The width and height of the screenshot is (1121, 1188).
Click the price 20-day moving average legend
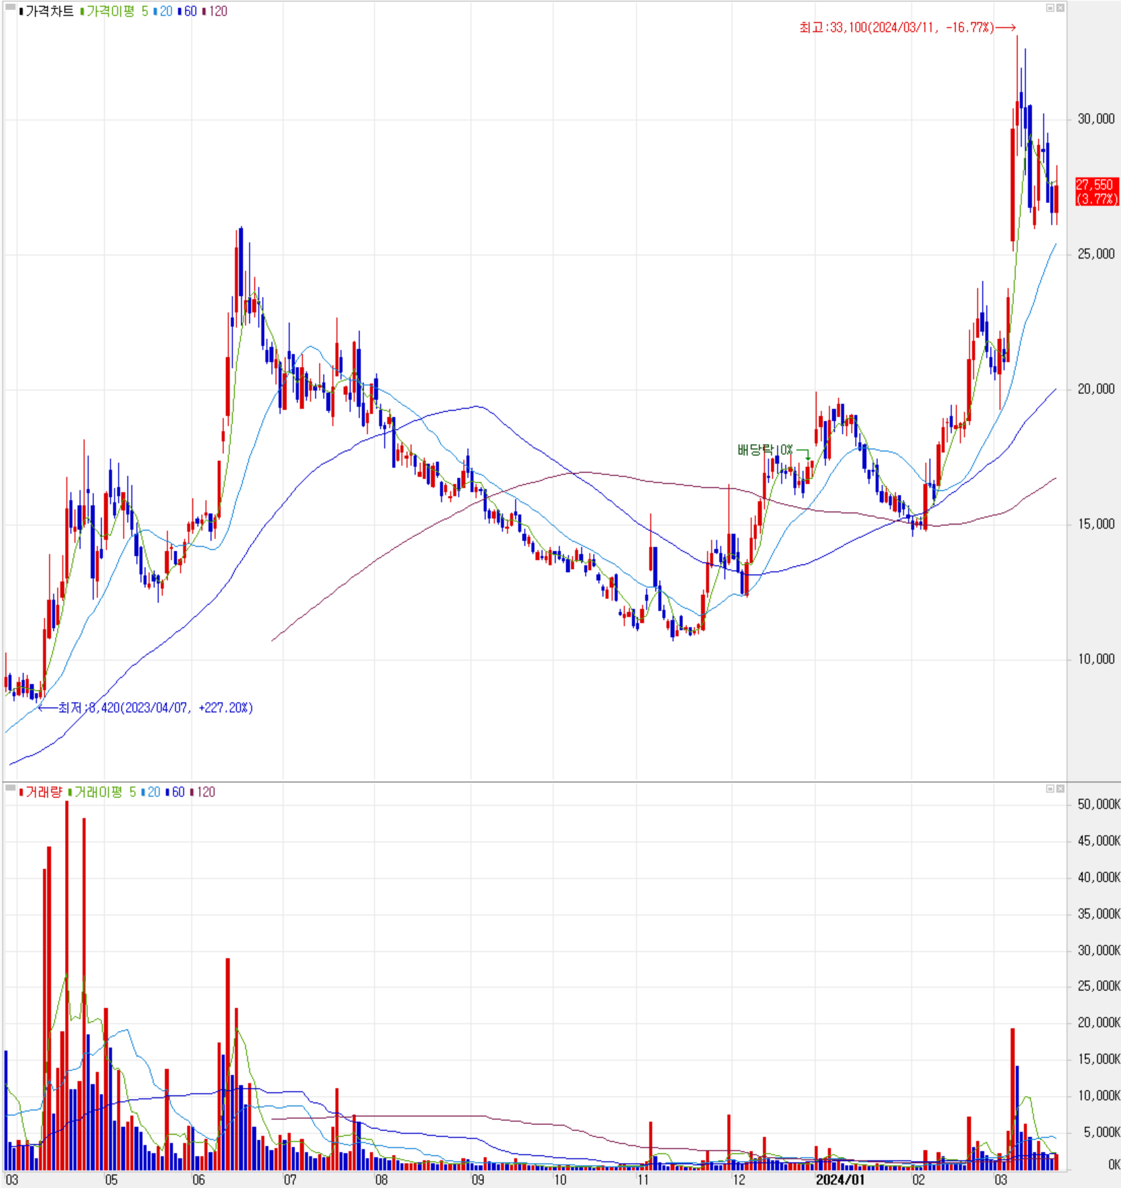click(x=164, y=12)
